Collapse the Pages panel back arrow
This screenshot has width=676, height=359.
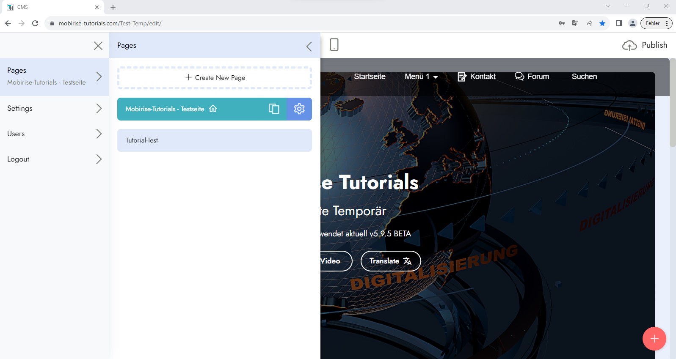[x=309, y=47]
